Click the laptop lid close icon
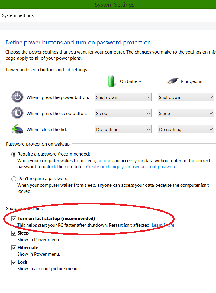Screen dimensions: 216x293 click(17, 129)
